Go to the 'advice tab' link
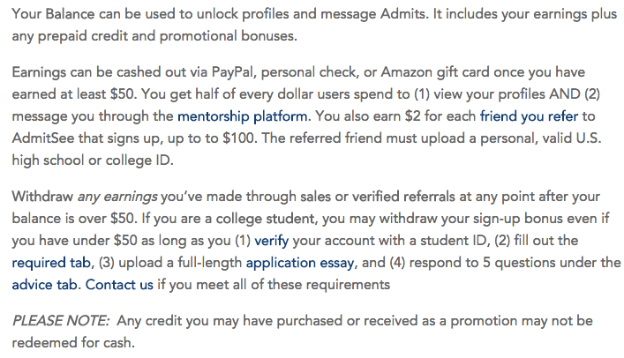 click(x=46, y=285)
